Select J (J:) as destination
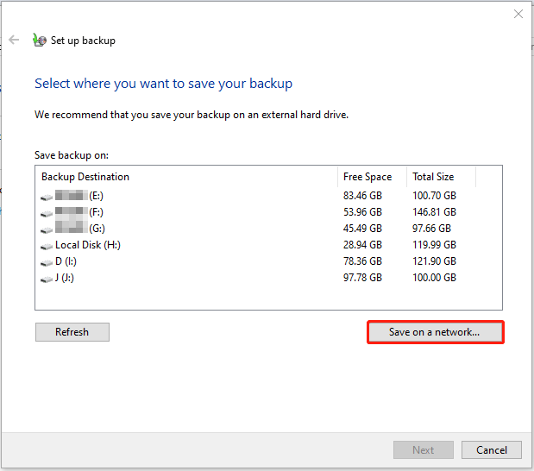This screenshot has height=471, width=534. pos(65,278)
